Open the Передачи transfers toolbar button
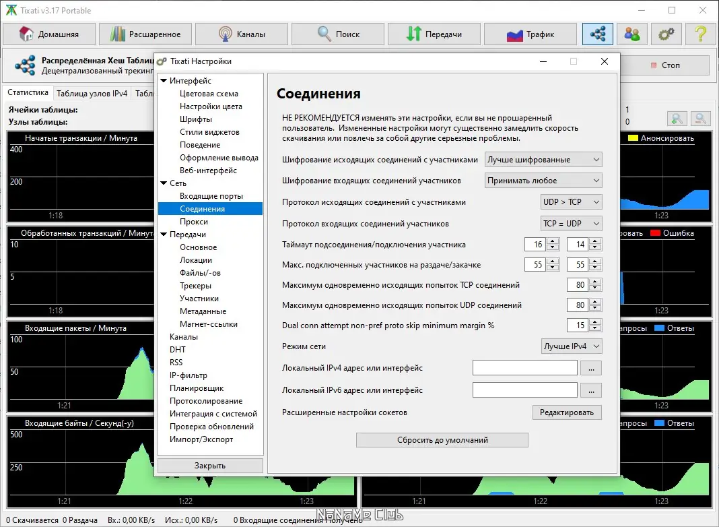Screen dimensions: 719x527 click(434, 34)
